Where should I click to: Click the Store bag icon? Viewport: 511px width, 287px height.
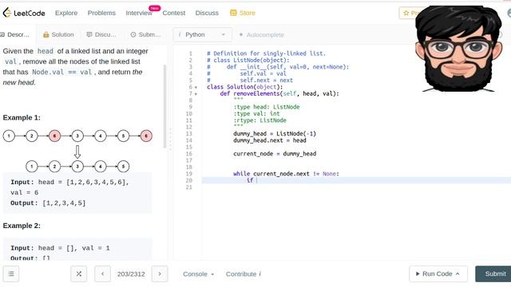[x=233, y=13]
